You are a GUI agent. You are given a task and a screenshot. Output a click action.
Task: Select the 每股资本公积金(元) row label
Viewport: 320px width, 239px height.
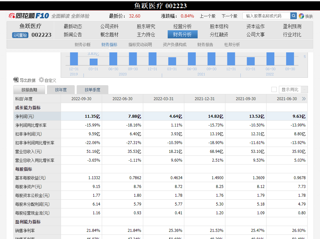pyautogui.click(x=32, y=195)
